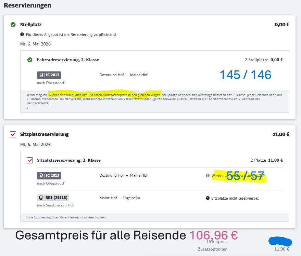Click the 'Reservierungen' heading
The height and width of the screenshot is (256, 301).
click(27, 5)
